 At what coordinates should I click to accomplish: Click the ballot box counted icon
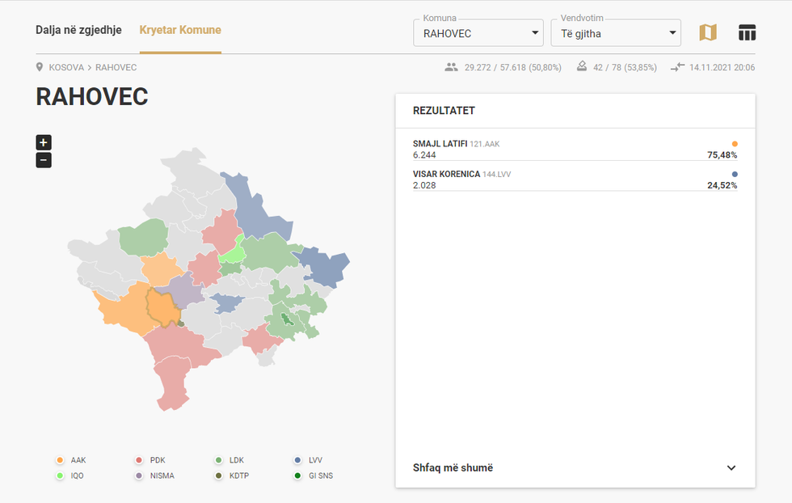(x=581, y=67)
